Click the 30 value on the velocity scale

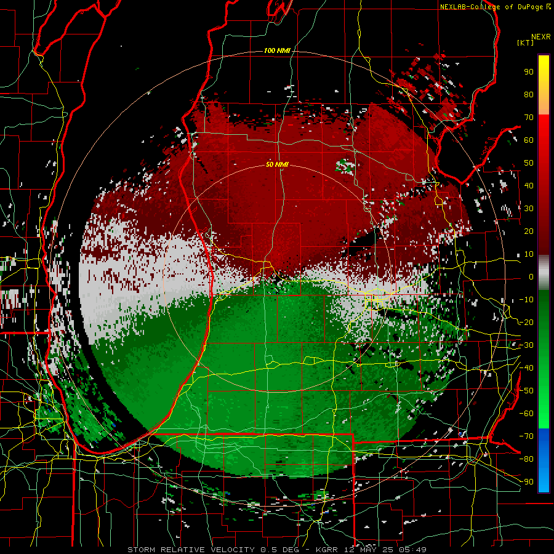coord(529,209)
